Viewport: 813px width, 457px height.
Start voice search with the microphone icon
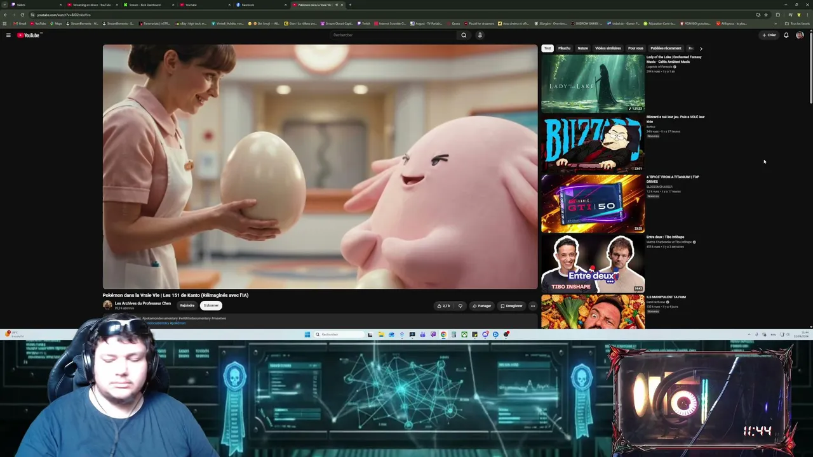tap(480, 36)
